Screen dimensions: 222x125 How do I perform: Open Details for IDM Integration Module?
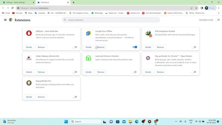148,47
